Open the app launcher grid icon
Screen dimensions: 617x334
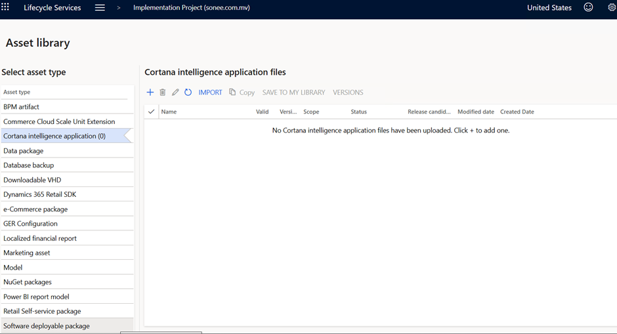[x=5, y=7]
